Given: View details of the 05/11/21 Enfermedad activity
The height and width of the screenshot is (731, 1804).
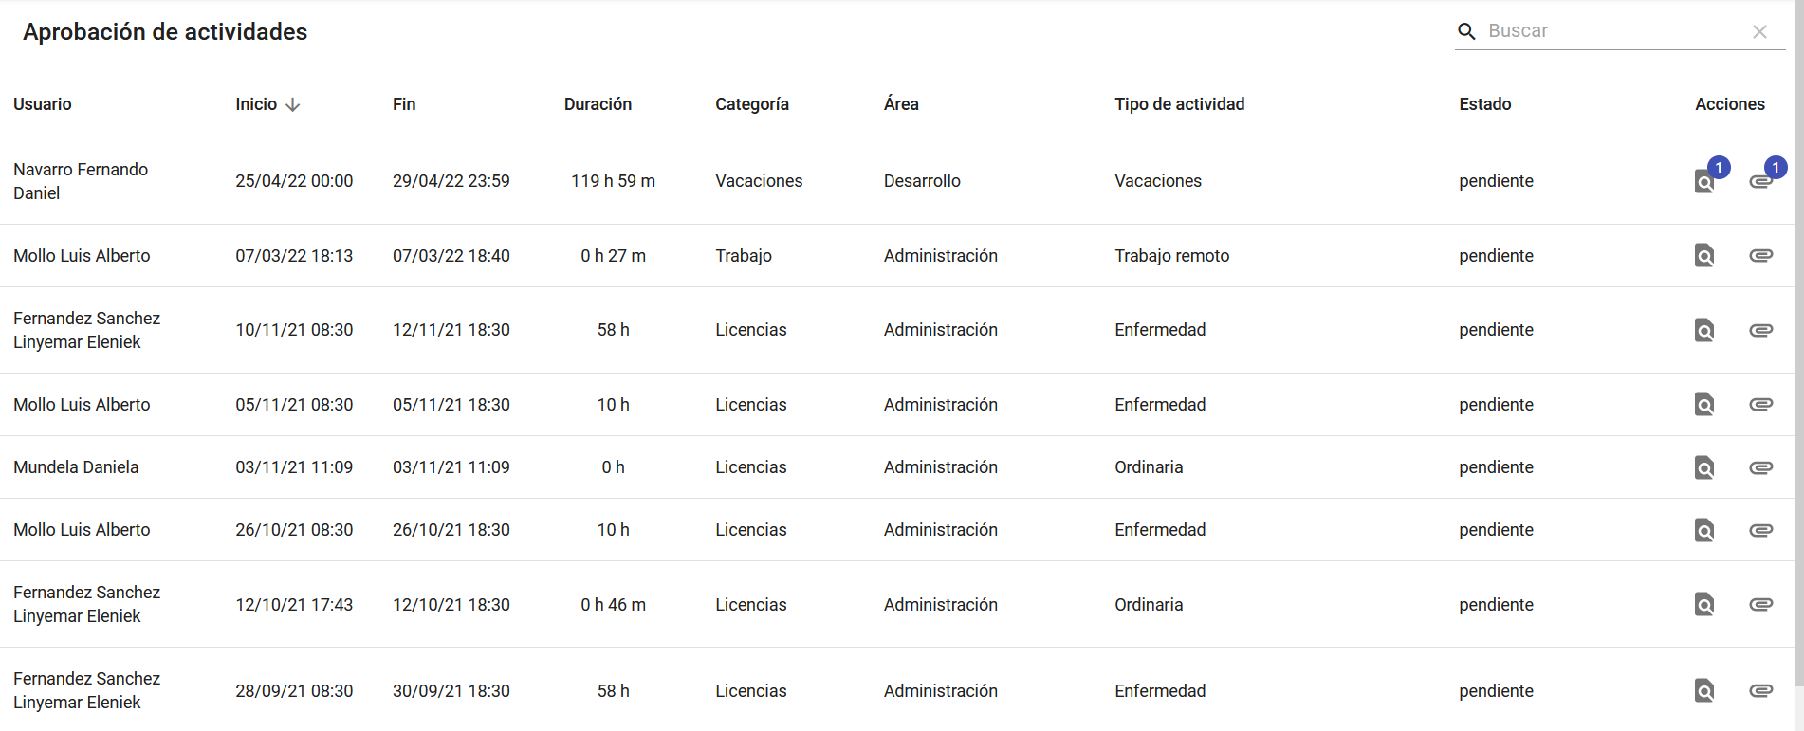Looking at the screenshot, I should pyautogui.click(x=1704, y=405).
